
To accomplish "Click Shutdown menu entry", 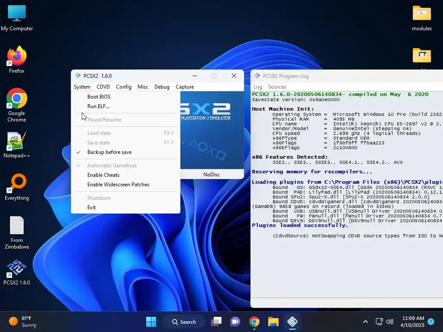I will pyautogui.click(x=125, y=198).
